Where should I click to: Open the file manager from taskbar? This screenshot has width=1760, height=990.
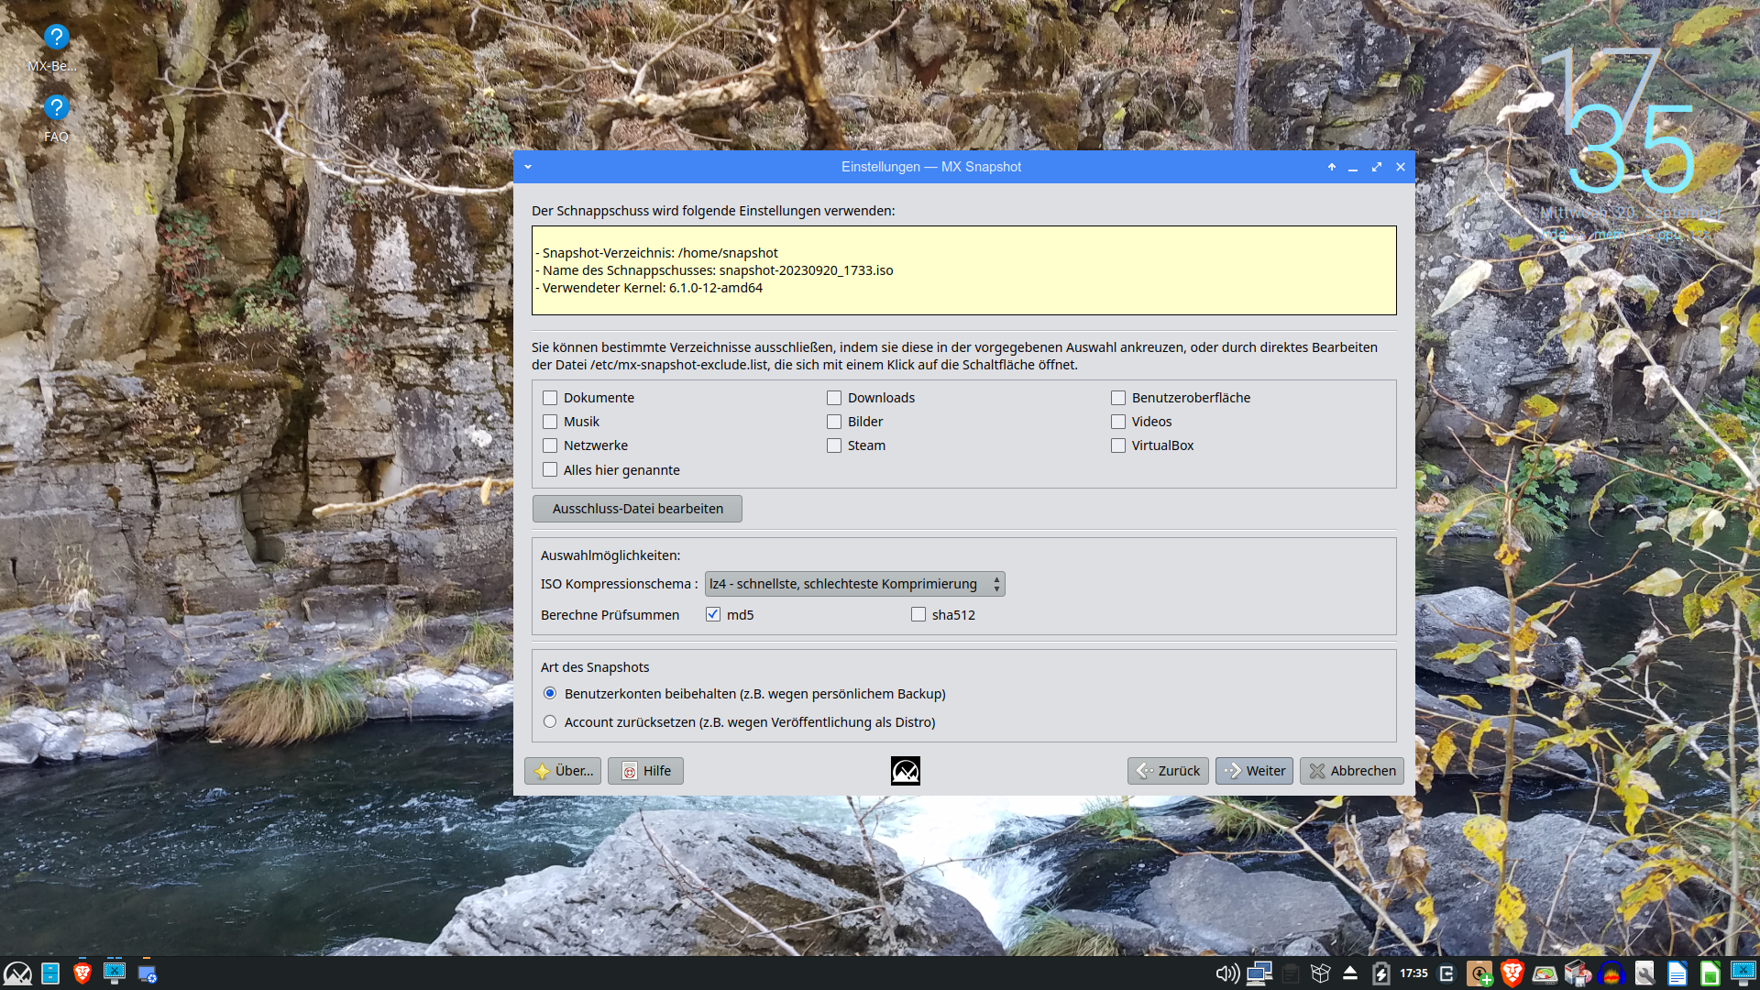50,973
